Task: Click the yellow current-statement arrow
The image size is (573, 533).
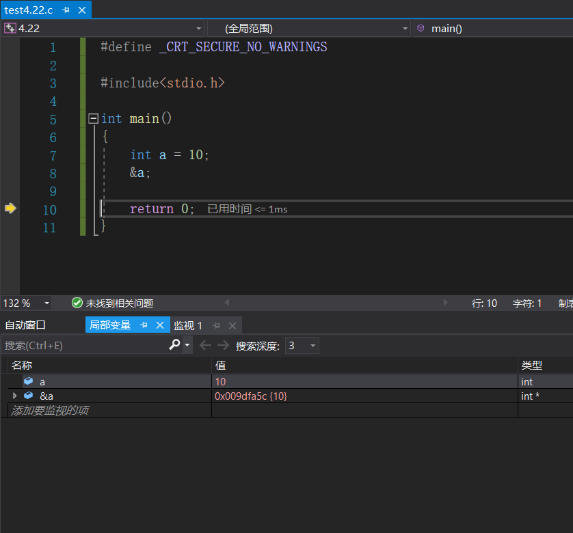Action: (10, 208)
